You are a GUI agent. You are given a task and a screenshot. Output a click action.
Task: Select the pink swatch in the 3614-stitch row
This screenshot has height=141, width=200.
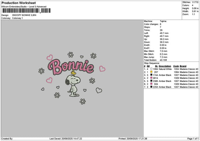151,78
